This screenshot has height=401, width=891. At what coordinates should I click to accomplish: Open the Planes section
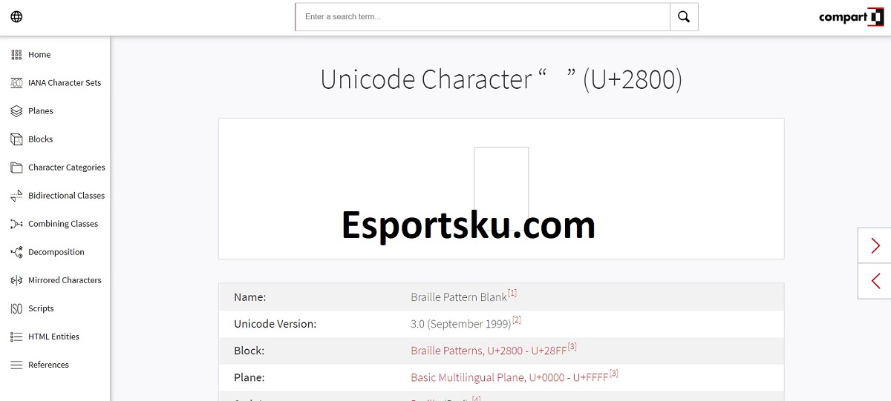(x=41, y=111)
